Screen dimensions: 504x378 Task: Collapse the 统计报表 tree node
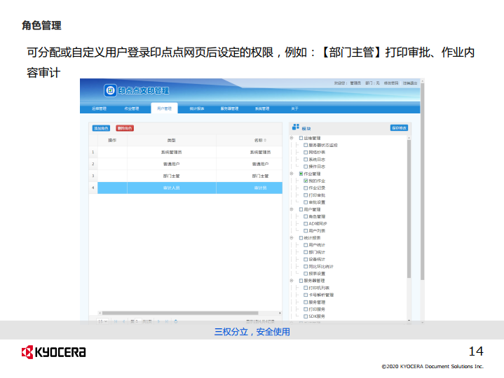point(292,237)
